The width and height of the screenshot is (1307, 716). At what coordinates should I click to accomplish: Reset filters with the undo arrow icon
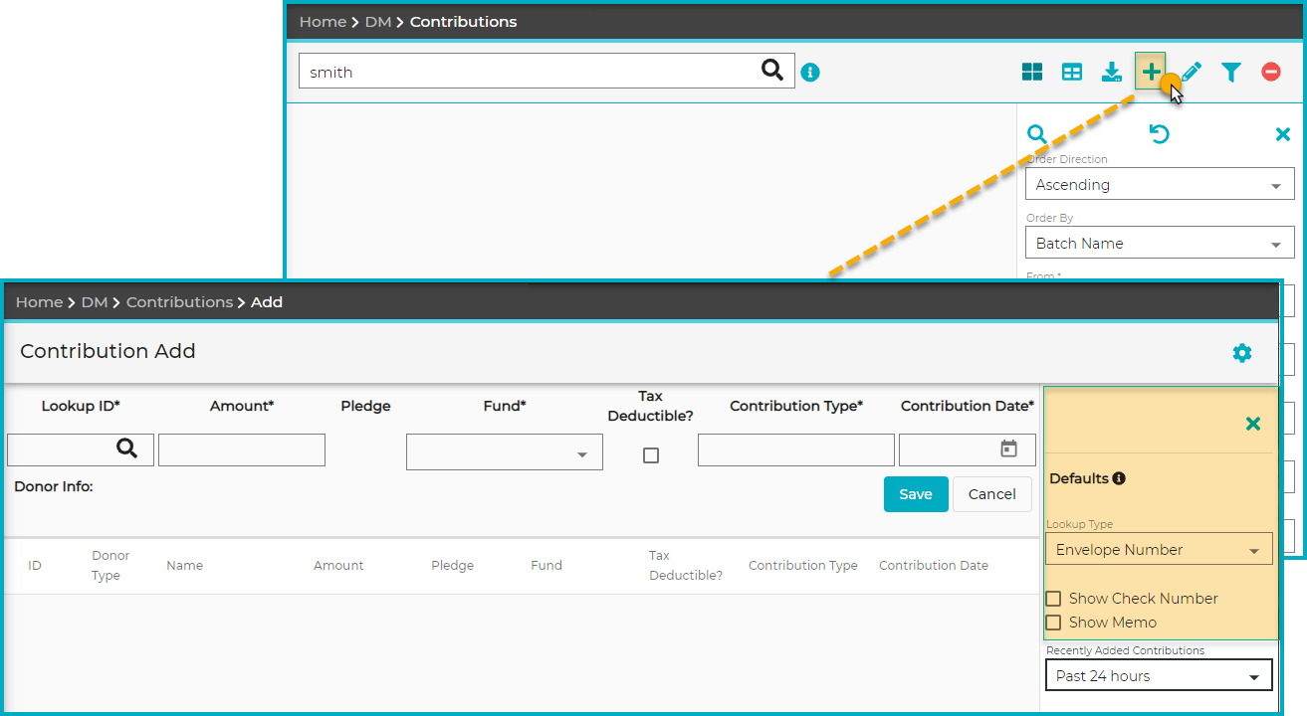(x=1159, y=134)
